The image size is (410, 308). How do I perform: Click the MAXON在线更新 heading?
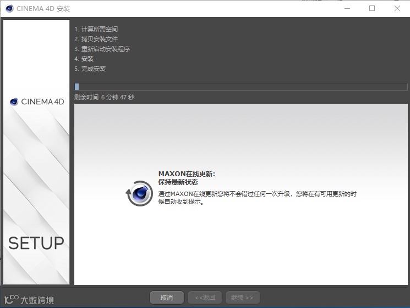[x=187, y=174]
